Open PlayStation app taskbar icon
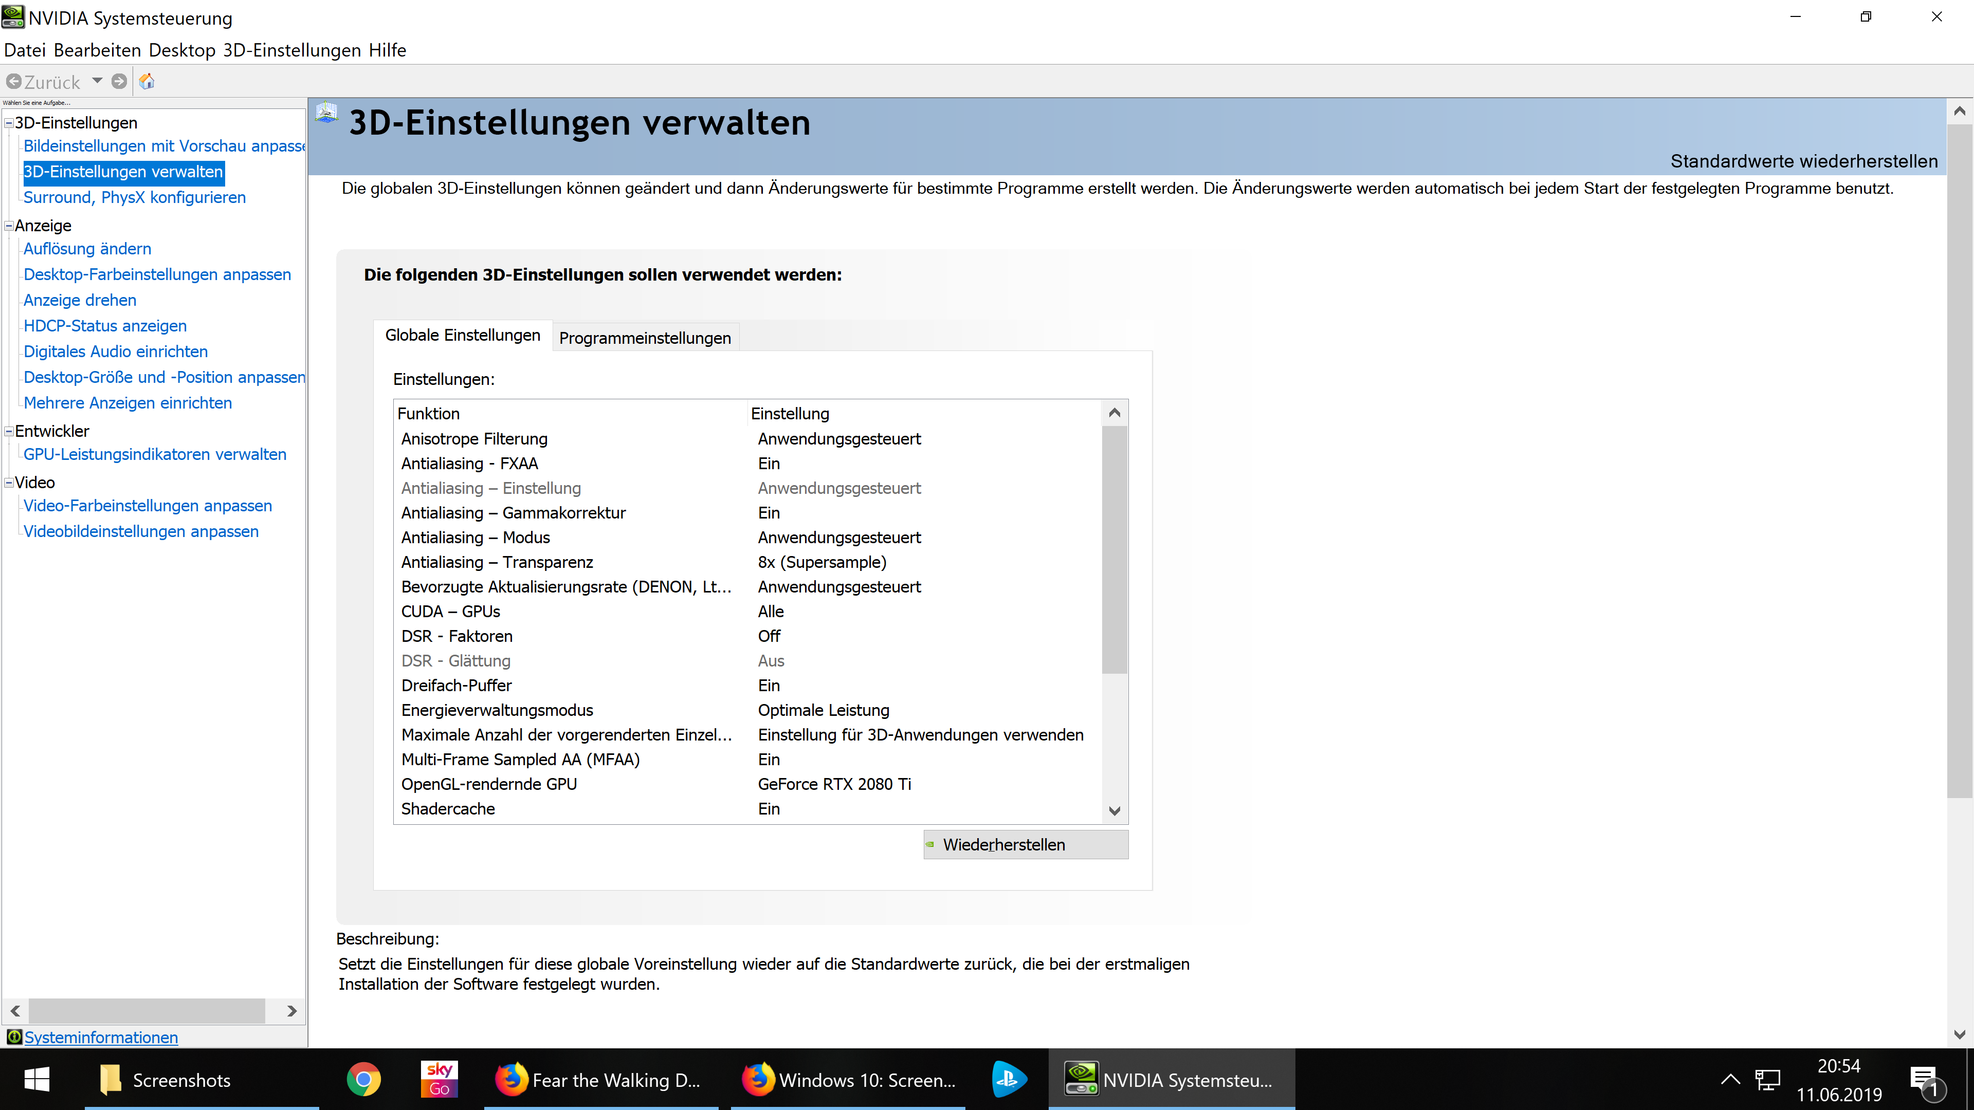Viewport: 1974px width, 1110px height. (x=1009, y=1079)
